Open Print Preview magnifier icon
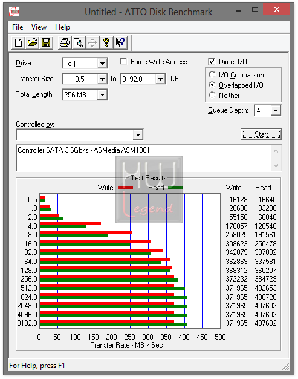 [78, 43]
